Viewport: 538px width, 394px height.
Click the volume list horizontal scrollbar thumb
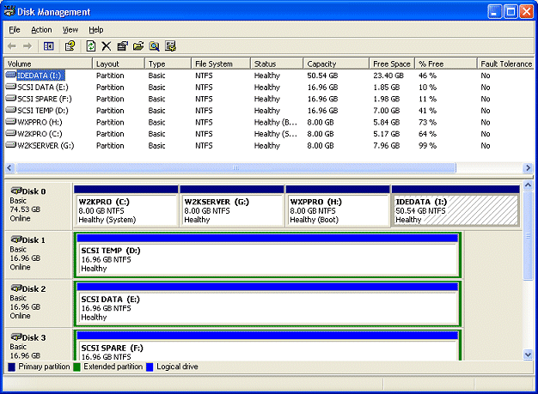[x=236, y=168]
